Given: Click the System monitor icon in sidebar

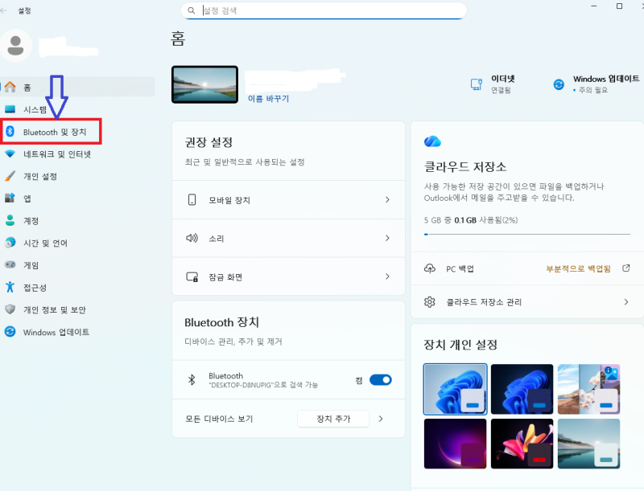Looking at the screenshot, I should click(x=10, y=109).
